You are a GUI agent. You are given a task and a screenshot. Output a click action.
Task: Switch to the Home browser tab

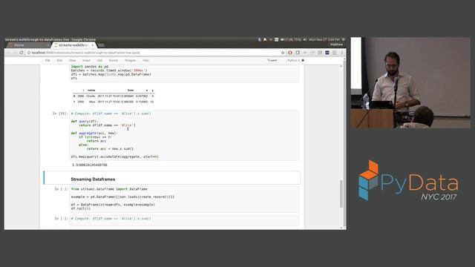point(28,45)
